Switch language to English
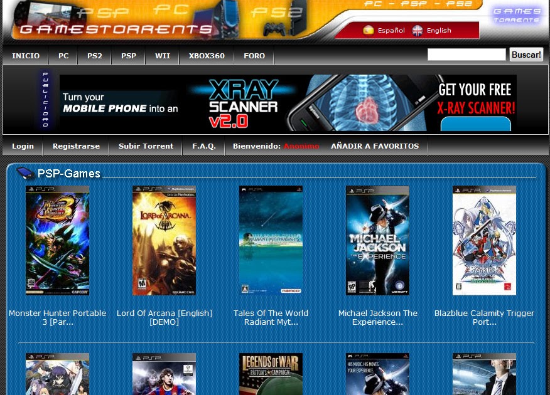The width and height of the screenshot is (550, 395). (439, 31)
